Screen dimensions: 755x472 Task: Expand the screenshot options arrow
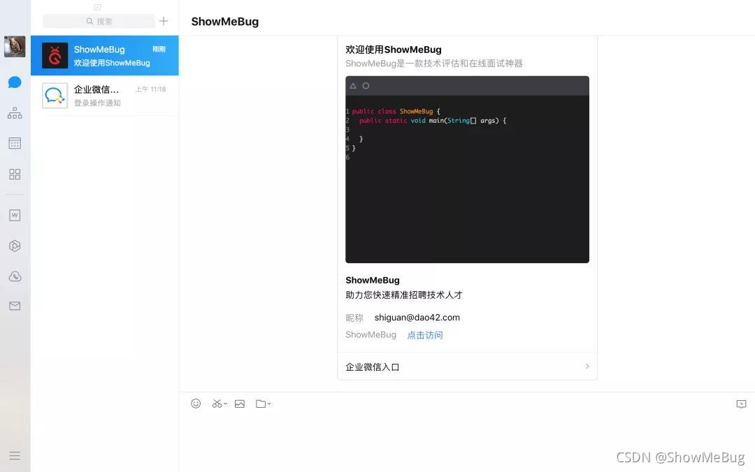[x=225, y=404]
